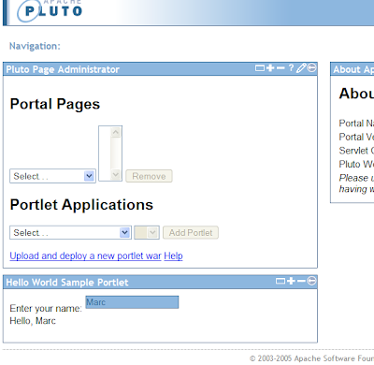The width and height of the screenshot is (374, 365).
Task: Click back-arrow circle icon in Pluto Page Administrator
Action: tap(311, 67)
